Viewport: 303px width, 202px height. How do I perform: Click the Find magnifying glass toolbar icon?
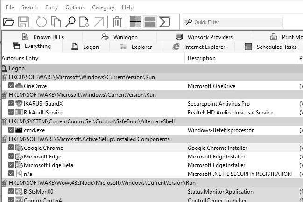tap(70, 22)
